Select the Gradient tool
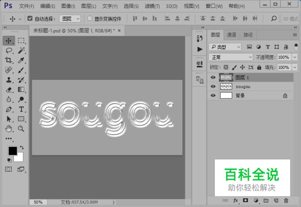Viewport: 301px width, 207px height. 21,89
